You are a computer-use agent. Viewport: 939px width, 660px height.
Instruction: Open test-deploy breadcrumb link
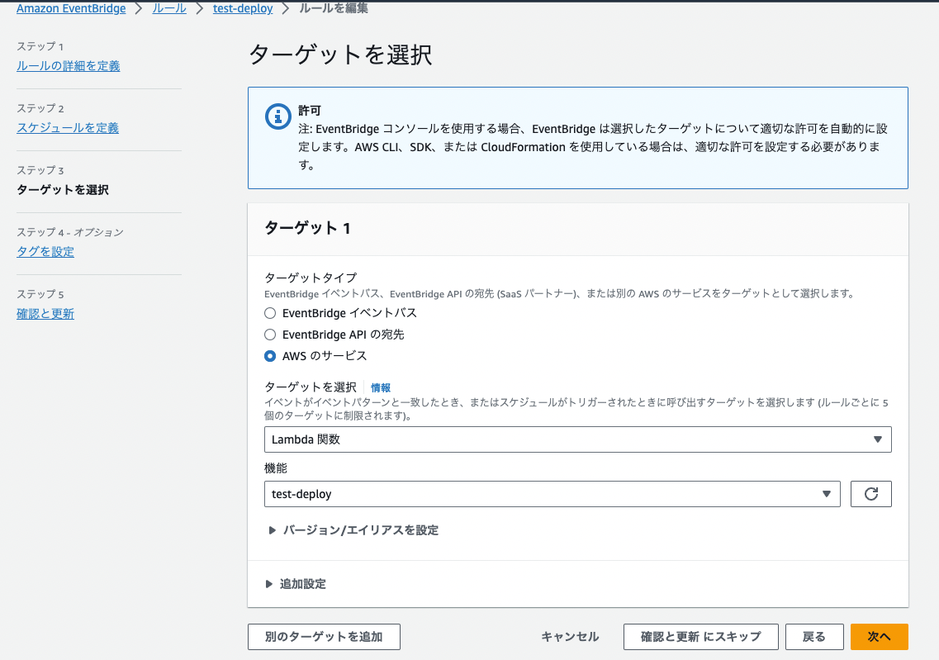(243, 8)
